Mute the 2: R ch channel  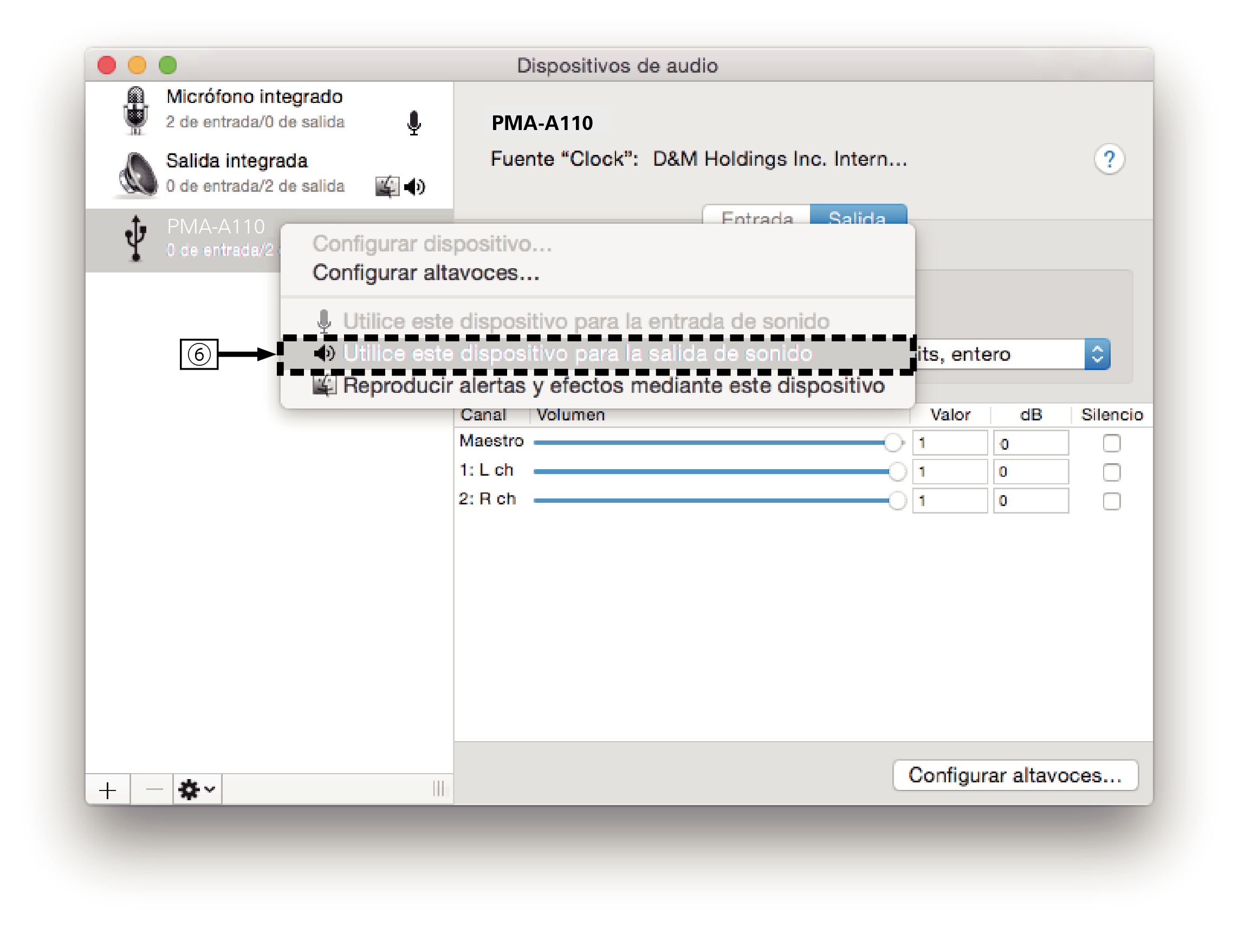1112,502
